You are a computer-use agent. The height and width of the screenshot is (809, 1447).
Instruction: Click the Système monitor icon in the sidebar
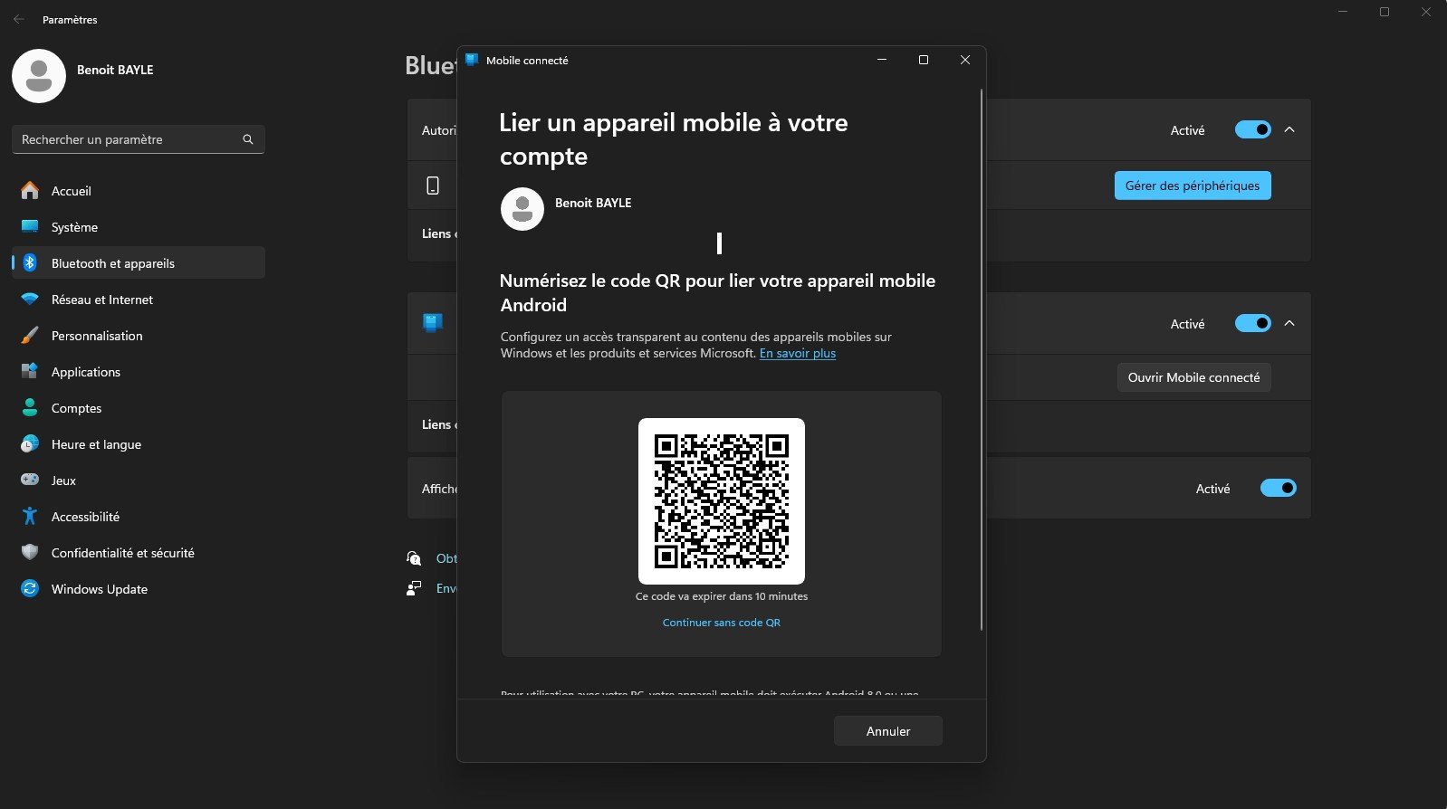[30, 227]
